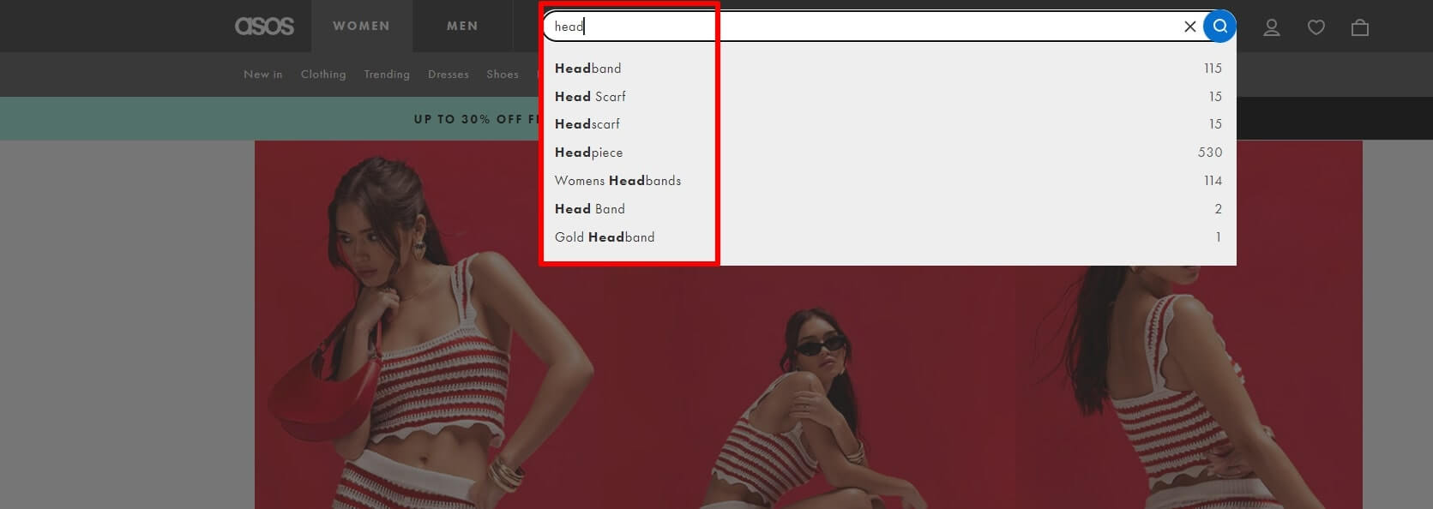Select the 'Head Scarf' suggestion

[888, 97]
